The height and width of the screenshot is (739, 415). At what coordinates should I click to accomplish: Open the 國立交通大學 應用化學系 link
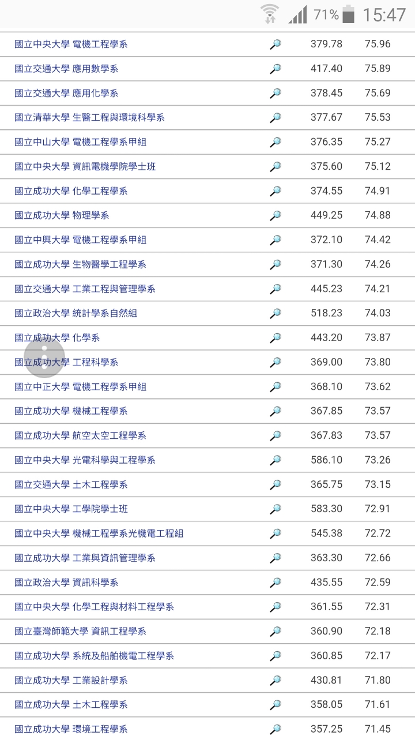click(x=66, y=93)
